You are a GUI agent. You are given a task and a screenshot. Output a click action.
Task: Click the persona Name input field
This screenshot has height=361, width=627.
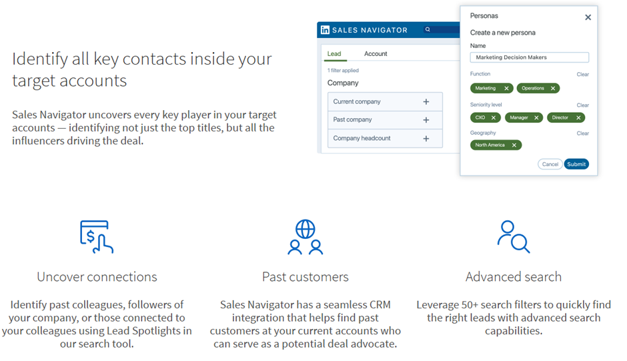pyautogui.click(x=529, y=57)
